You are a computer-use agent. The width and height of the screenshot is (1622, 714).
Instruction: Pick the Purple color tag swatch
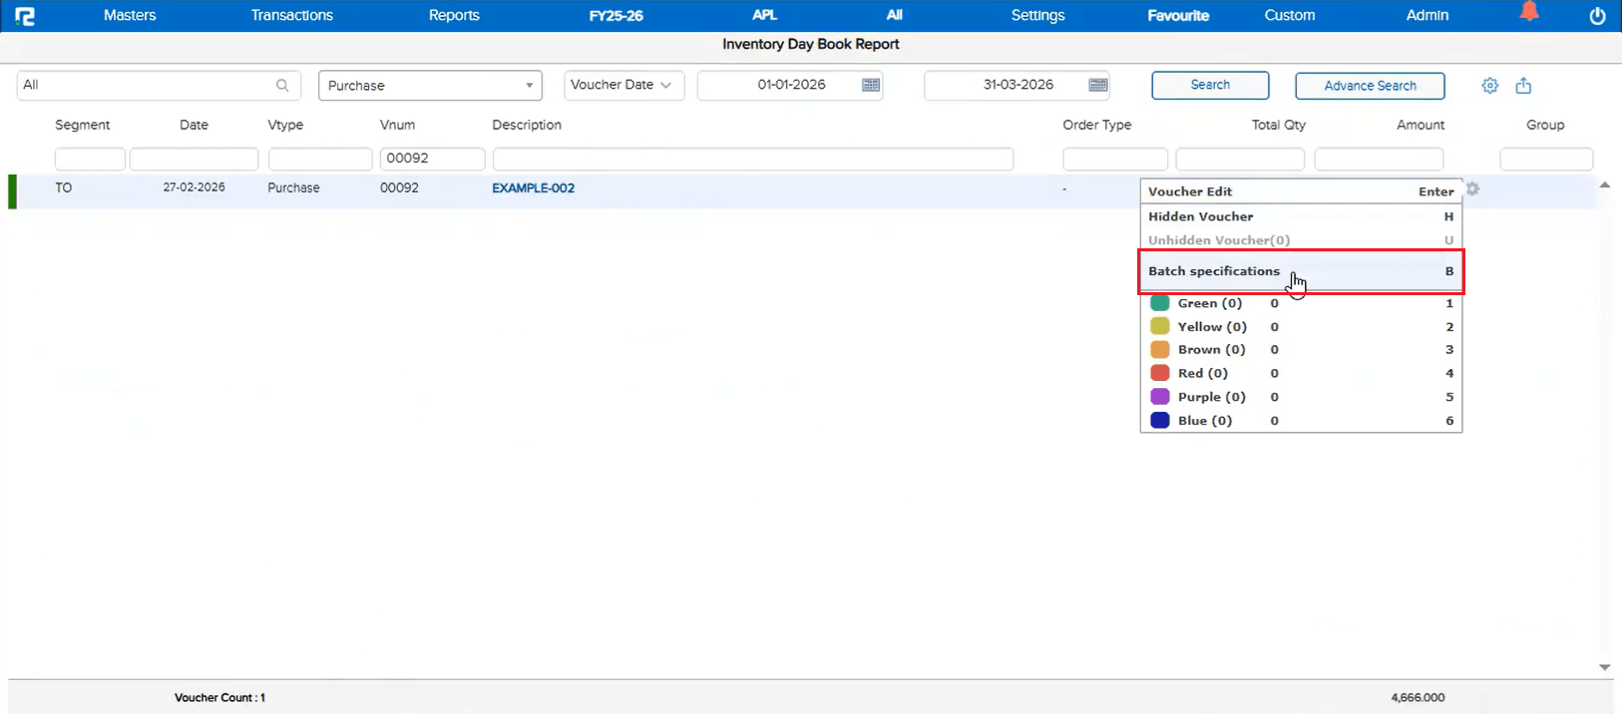coord(1159,397)
